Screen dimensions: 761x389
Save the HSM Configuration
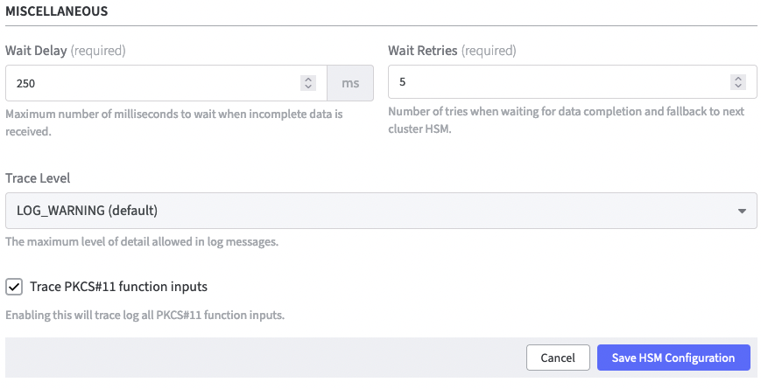673,358
